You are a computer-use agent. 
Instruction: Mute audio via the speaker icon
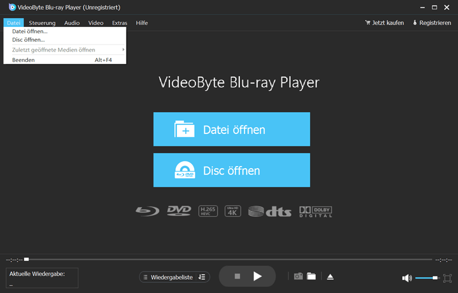pyautogui.click(x=407, y=278)
